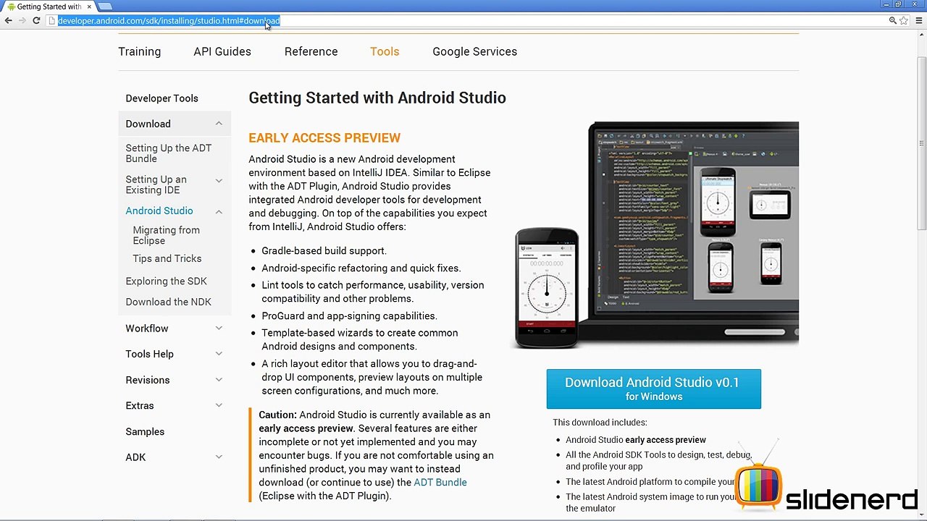Open the Tools Help sidebar item

tap(149, 354)
